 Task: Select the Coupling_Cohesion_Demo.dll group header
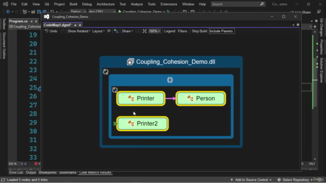171,62
